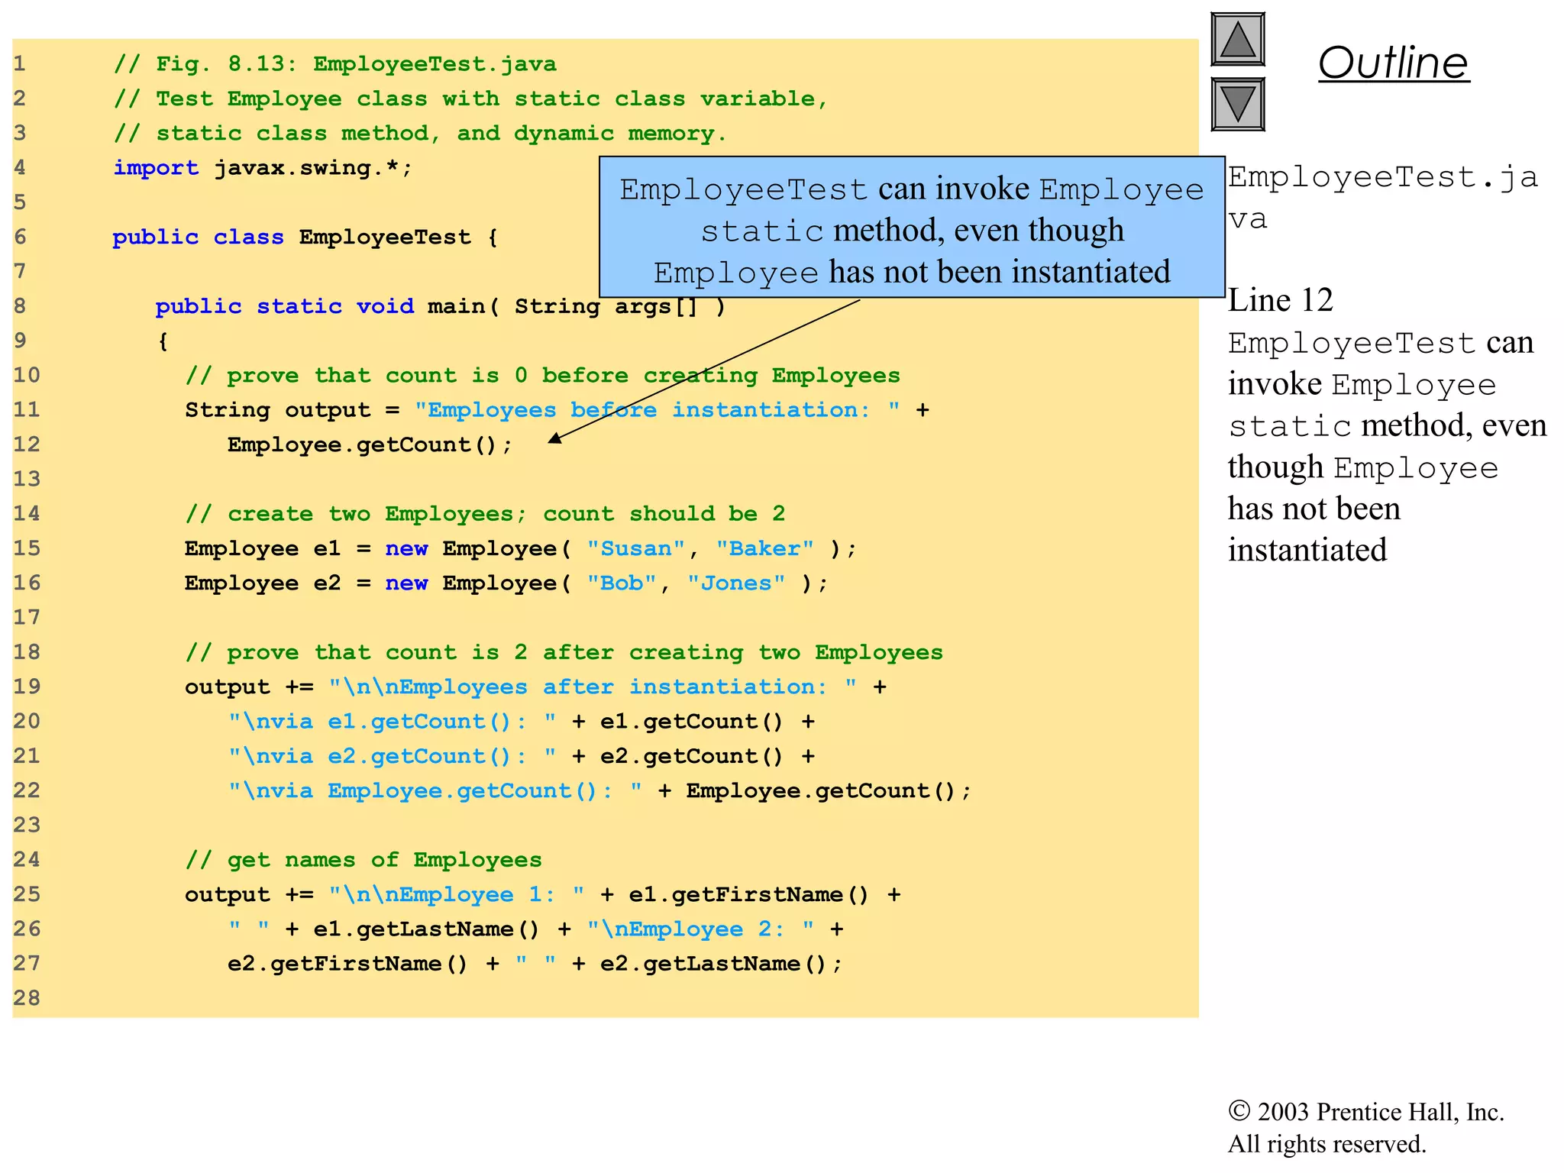Click "via Employee.getCount()" on line 22
This screenshot has width=1564, height=1173.
pyautogui.click(x=435, y=791)
